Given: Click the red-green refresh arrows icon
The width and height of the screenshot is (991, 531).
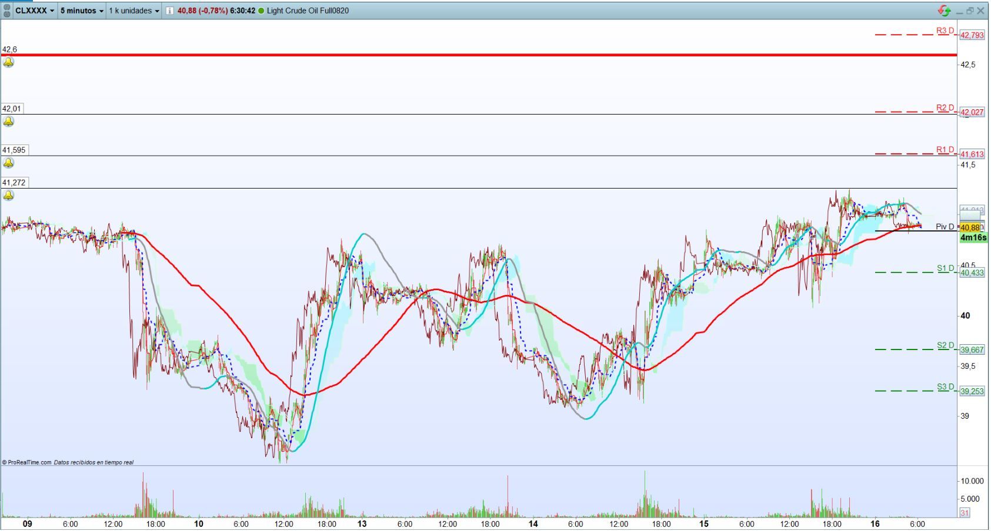Looking at the screenshot, I should pos(944,11).
